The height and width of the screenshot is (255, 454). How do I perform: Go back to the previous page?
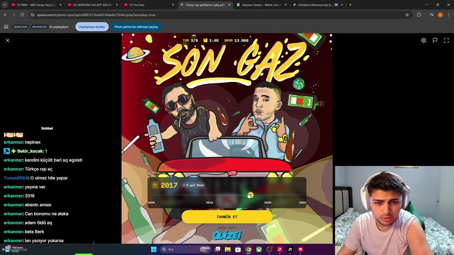coord(5,15)
